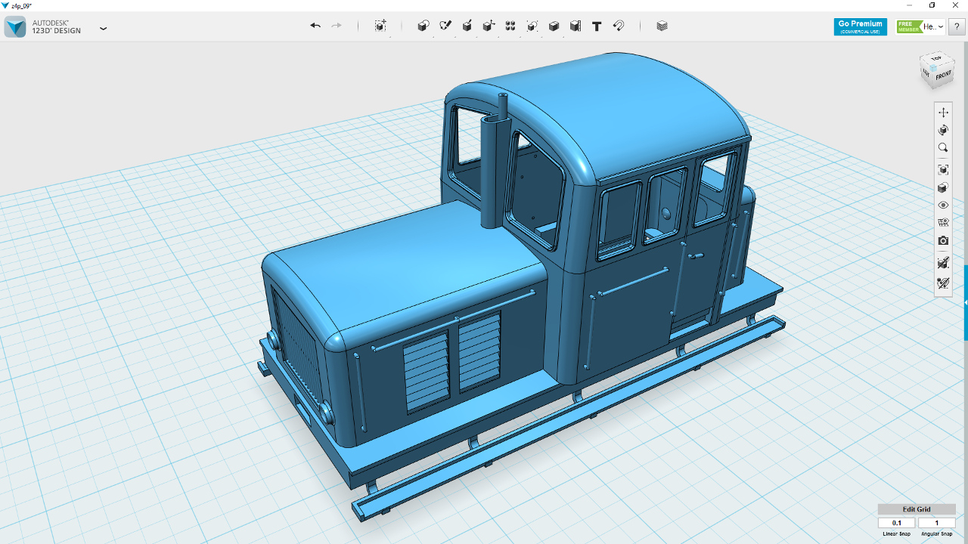The image size is (968, 544).
Task: Toggle the eye show/hide control
Action: (943, 205)
